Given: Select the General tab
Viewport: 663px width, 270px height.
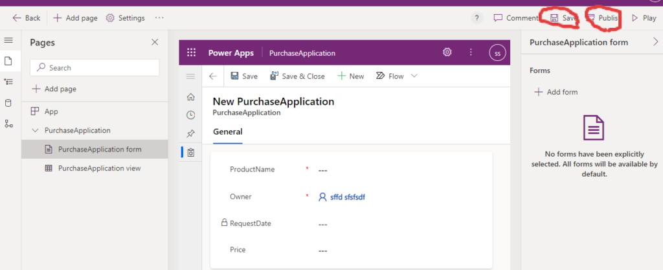Looking at the screenshot, I should coord(227,131).
